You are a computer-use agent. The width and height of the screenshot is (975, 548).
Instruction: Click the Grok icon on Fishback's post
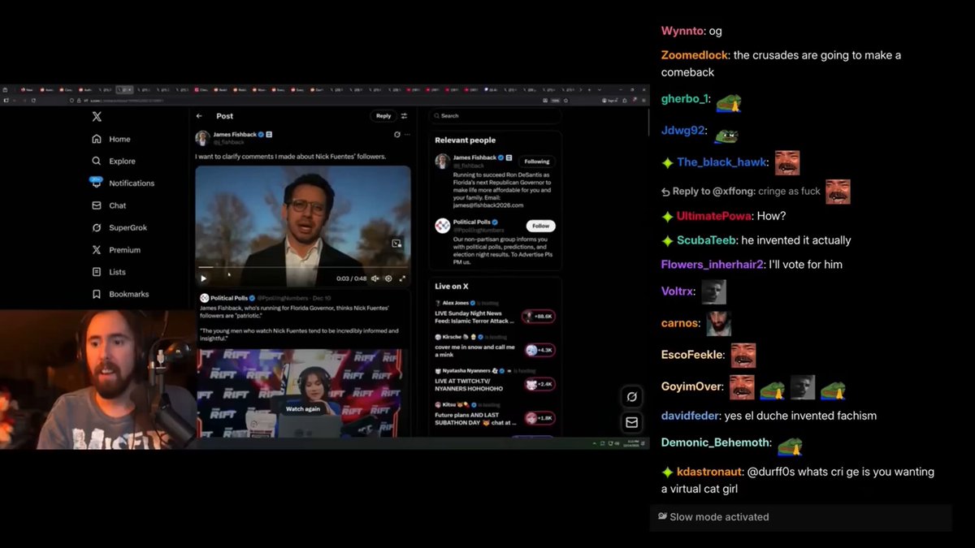[x=397, y=134]
